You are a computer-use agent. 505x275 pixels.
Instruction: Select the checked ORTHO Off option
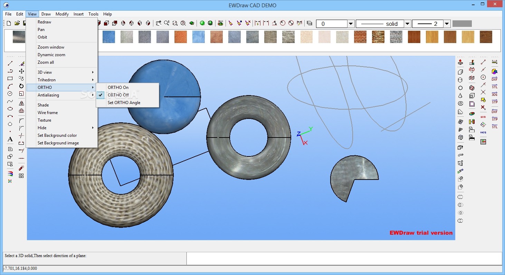pyautogui.click(x=118, y=95)
